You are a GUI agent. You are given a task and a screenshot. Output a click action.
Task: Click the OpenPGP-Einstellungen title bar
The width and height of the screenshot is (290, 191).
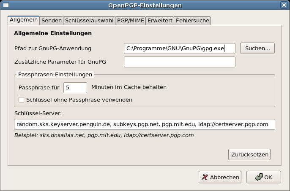(x=145, y=5)
